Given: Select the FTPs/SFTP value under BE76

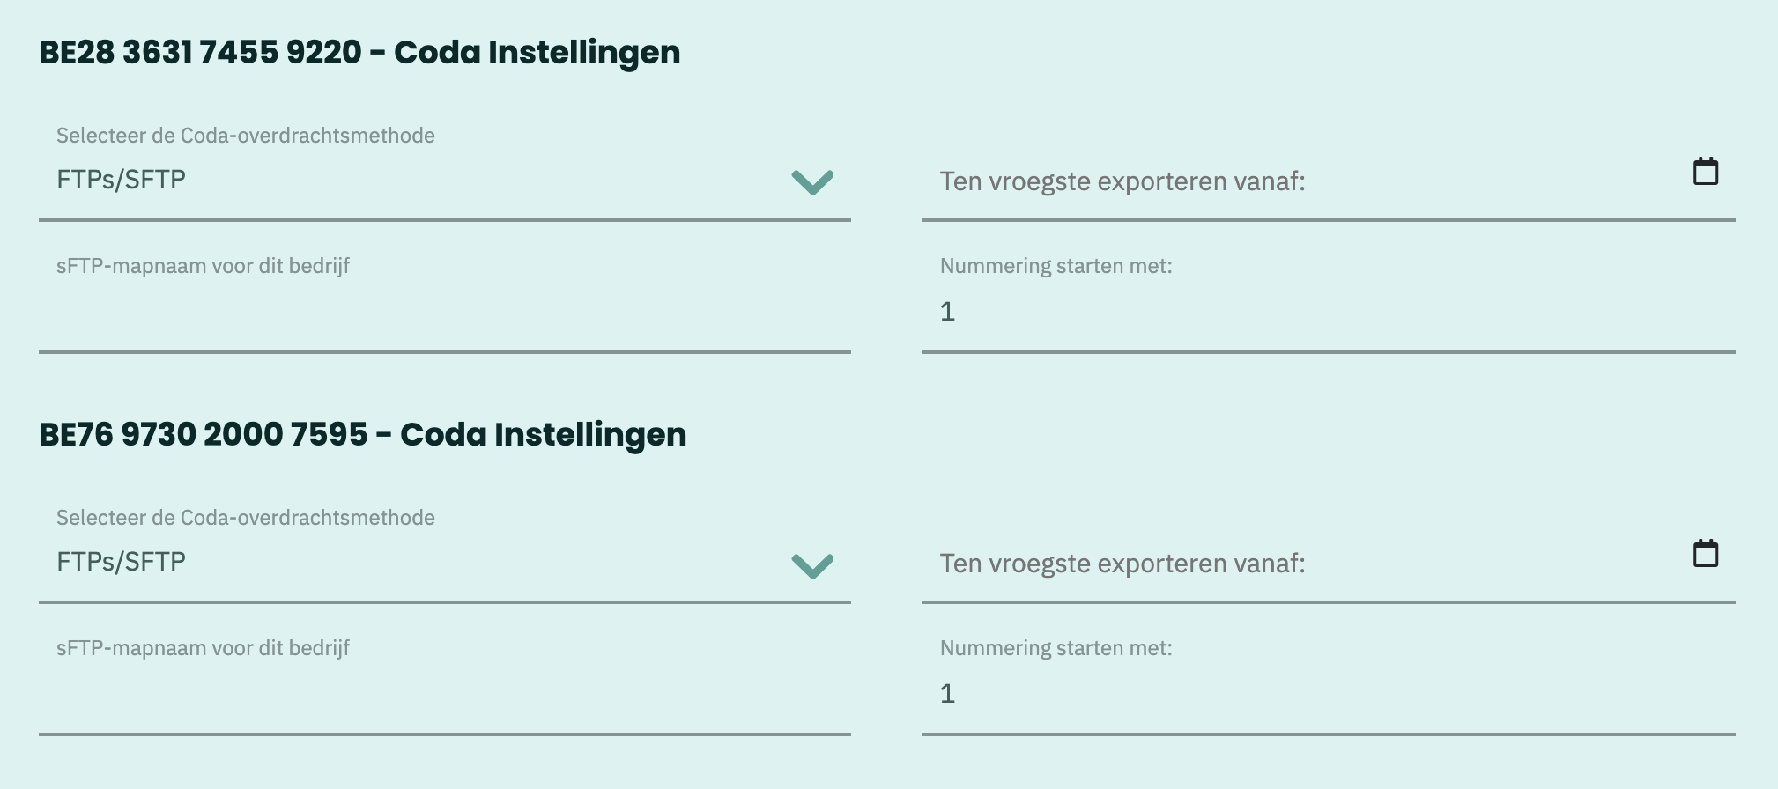Looking at the screenshot, I should [x=122, y=562].
